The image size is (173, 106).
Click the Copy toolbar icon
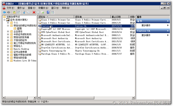[x=28, y=12]
